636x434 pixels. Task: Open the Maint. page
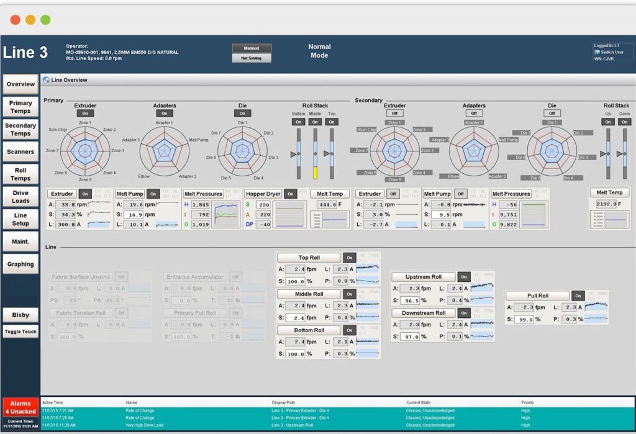[20, 242]
